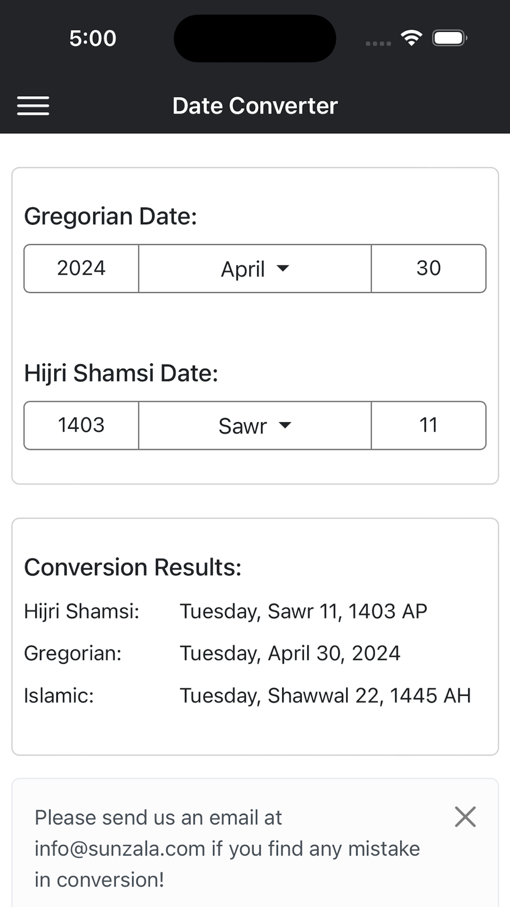510x907 pixels.
Task: Tap the Wi-Fi status icon
Action: [x=411, y=38]
